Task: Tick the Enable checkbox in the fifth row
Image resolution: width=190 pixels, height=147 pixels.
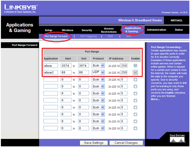Action: pos(135,93)
